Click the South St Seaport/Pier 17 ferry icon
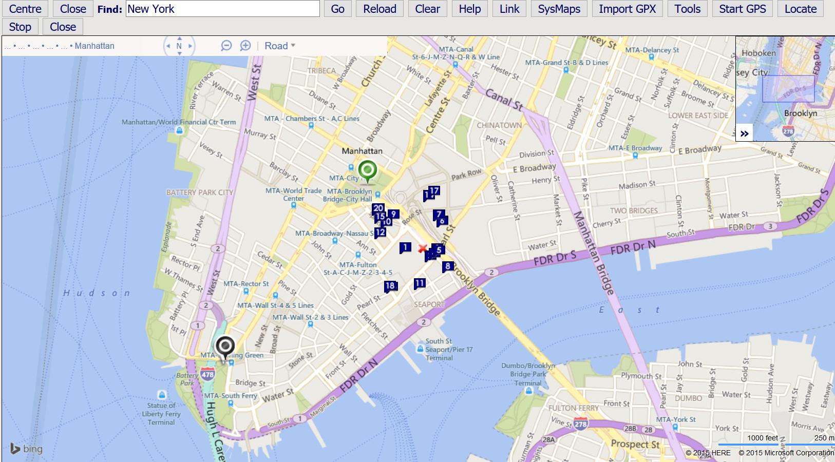Viewport: 835px width, 462px height. [x=421, y=349]
